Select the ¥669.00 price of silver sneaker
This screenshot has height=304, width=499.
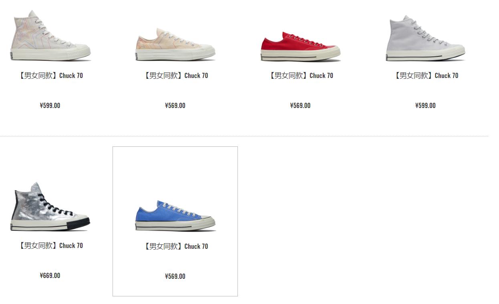tap(50, 276)
